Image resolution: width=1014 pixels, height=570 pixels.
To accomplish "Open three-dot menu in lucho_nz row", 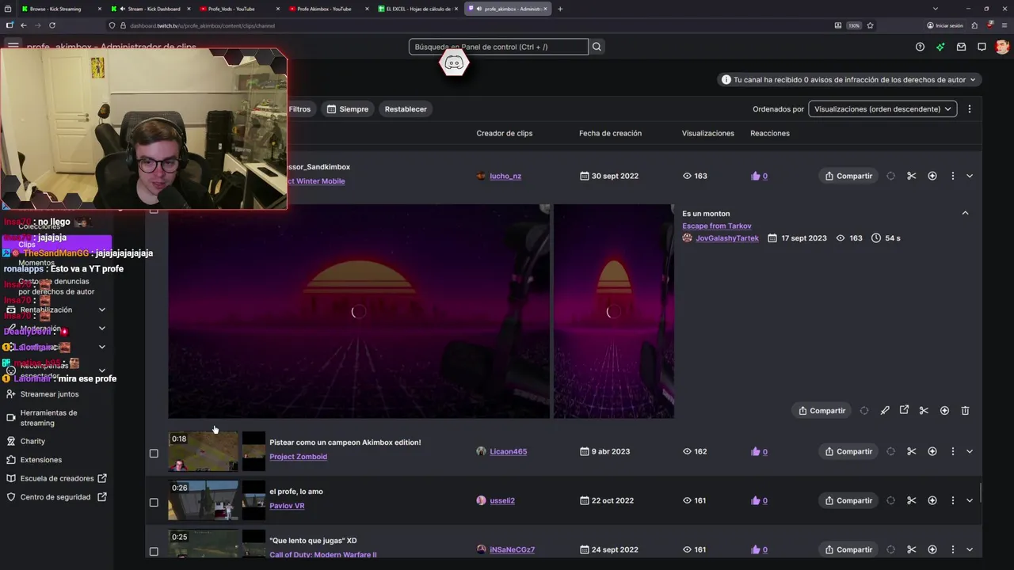I will [x=953, y=176].
